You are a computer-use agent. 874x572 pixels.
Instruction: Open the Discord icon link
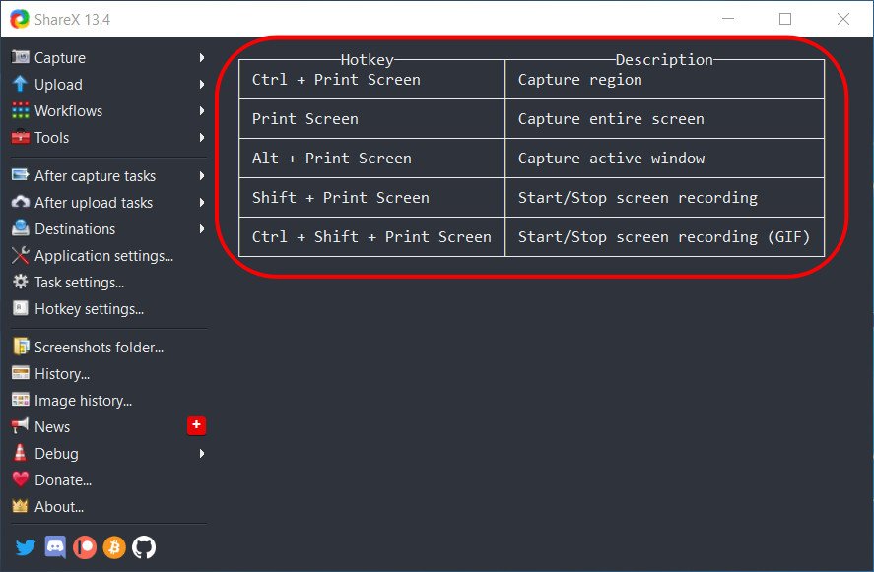[x=55, y=547]
